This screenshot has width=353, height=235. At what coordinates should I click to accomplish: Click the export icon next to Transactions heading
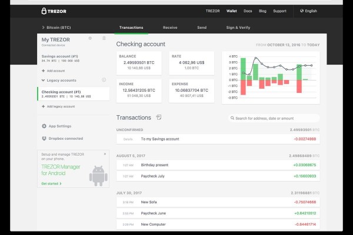[x=159, y=117]
